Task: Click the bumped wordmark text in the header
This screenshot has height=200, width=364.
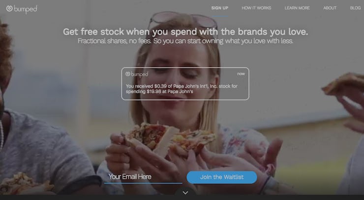Action: pyautogui.click(x=26, y=9)
